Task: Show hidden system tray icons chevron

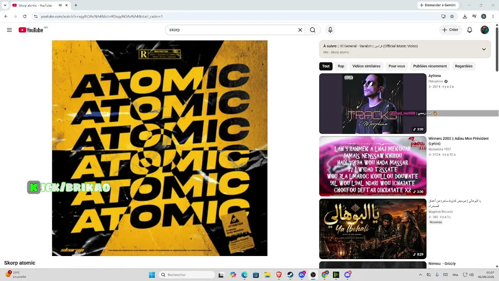Action: tap(420, 275)
